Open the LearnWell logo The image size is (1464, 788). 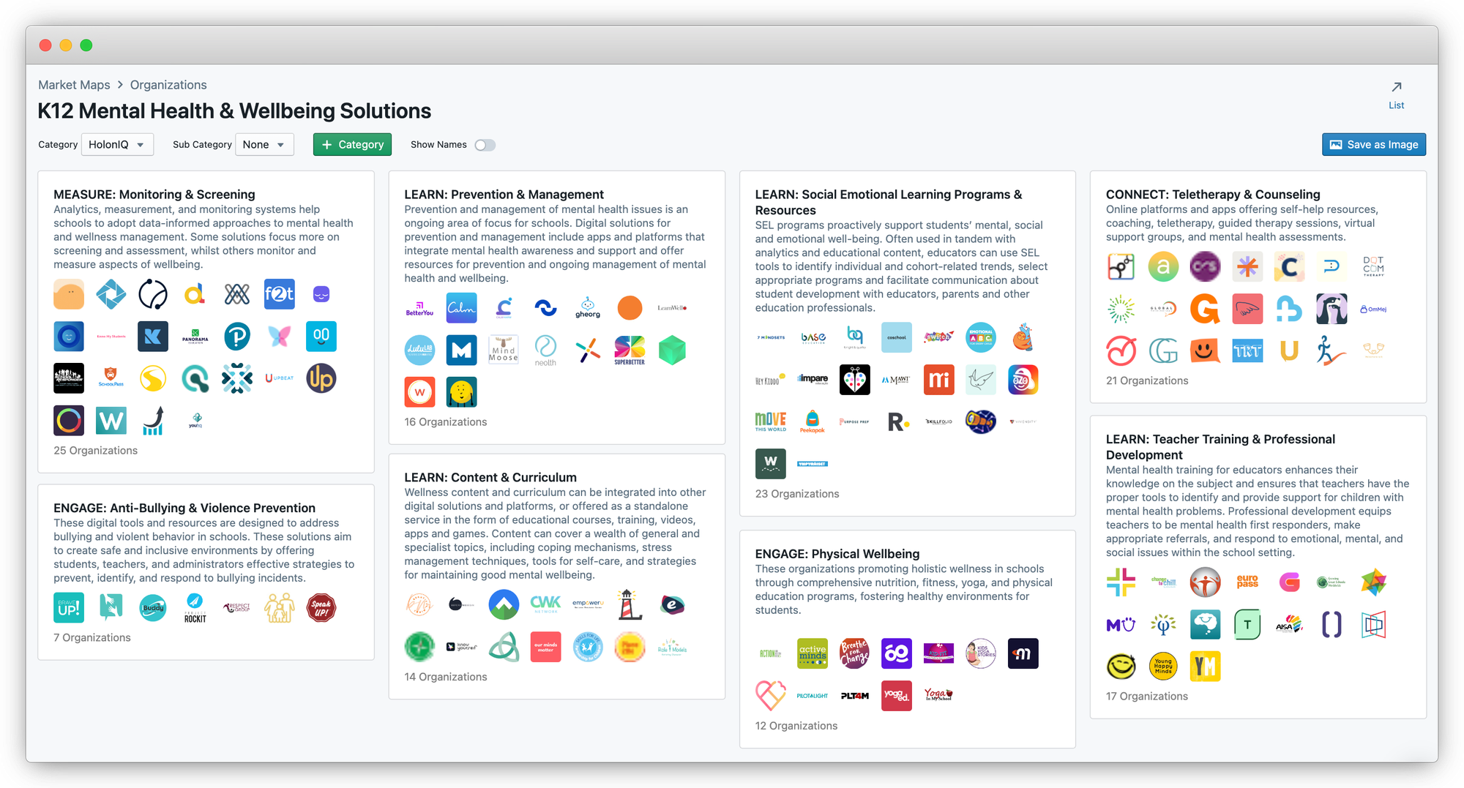point(672,308)
